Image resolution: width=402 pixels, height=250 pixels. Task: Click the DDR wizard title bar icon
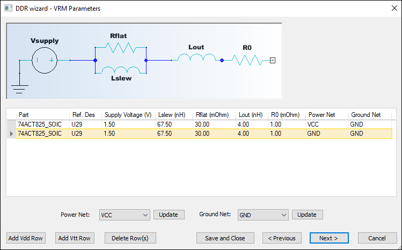coord(9,9)
